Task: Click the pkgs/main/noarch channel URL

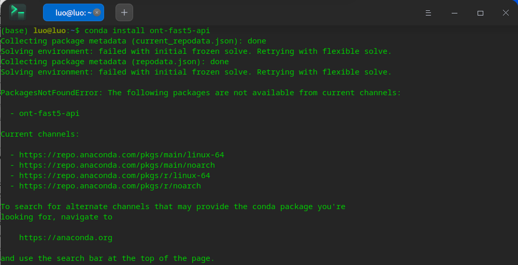Action: coord(117,165)
